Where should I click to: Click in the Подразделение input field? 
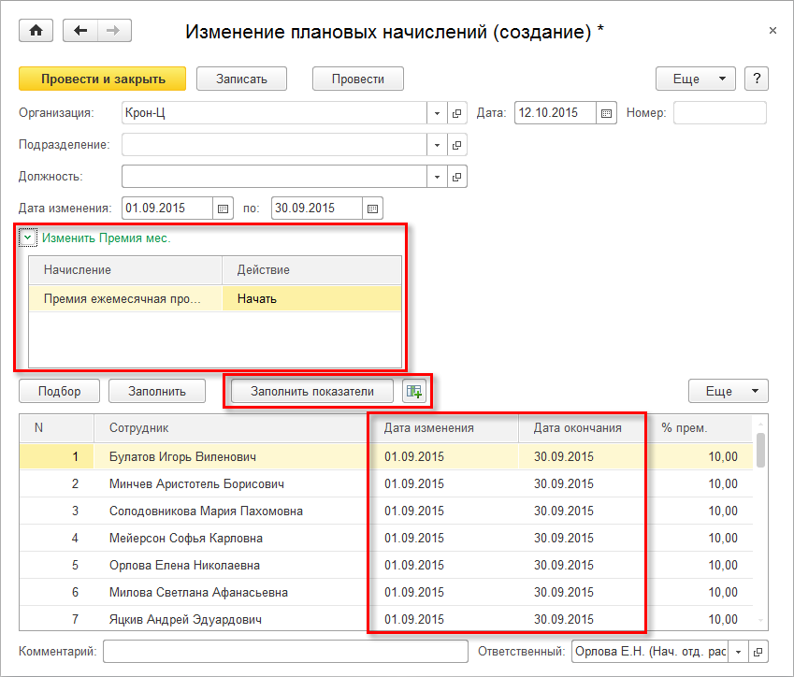click(x=274, y=145)
